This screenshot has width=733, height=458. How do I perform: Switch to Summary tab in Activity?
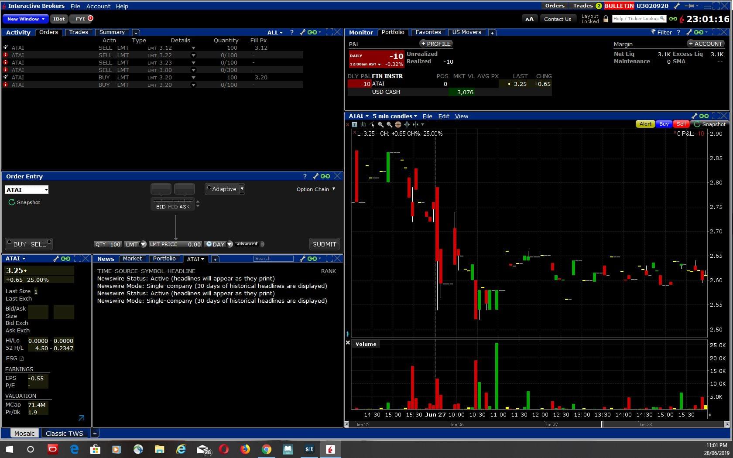coord(112,32)
